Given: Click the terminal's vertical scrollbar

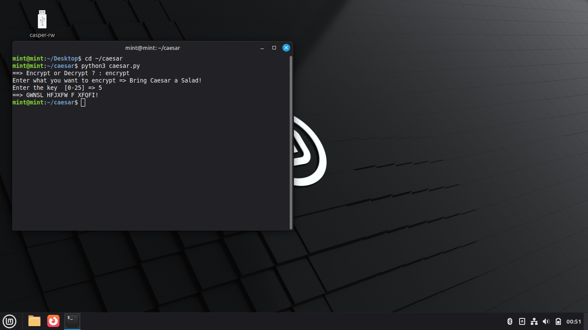Looking at the screenshot, I should 291,142.
